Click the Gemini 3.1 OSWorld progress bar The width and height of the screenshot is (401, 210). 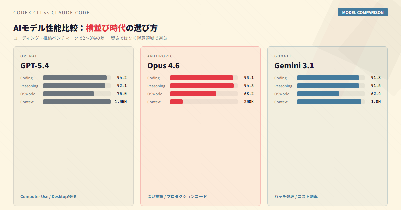[x=330, y=94]
